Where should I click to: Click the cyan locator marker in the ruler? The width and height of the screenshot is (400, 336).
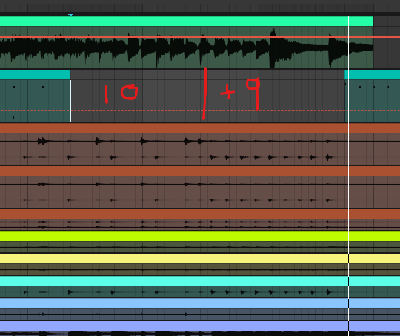coord(70,15)
